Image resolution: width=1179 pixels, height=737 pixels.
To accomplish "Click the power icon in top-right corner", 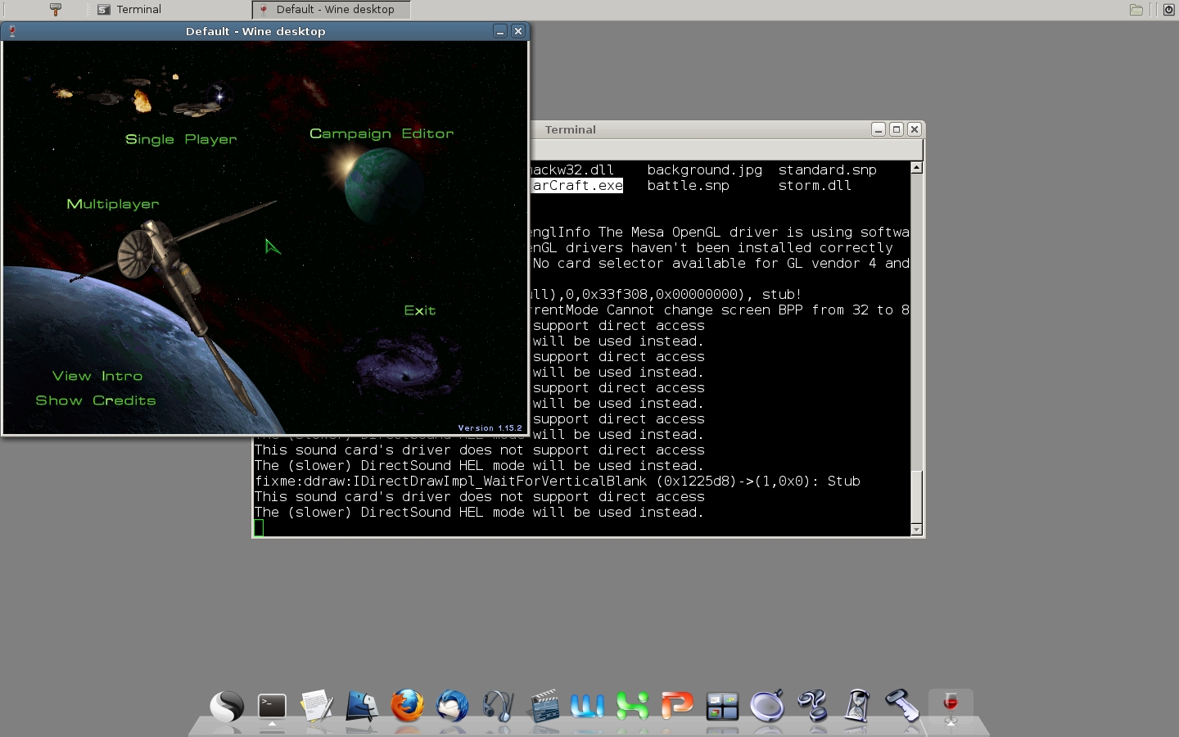I will click(1168, 10).
